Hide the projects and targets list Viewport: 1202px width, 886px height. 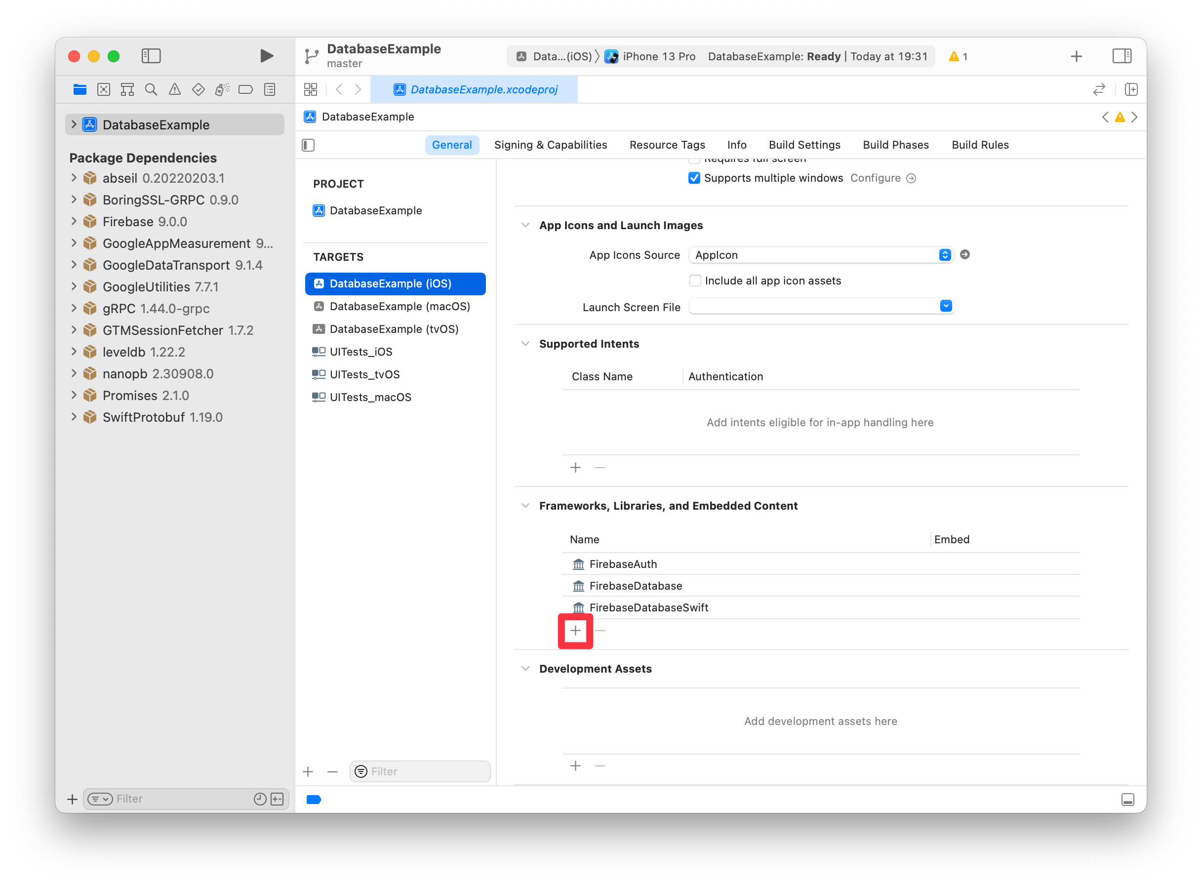point(308,145)
